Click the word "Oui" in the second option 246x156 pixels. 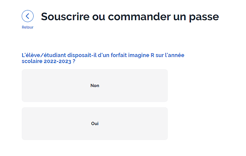(95, 124)
